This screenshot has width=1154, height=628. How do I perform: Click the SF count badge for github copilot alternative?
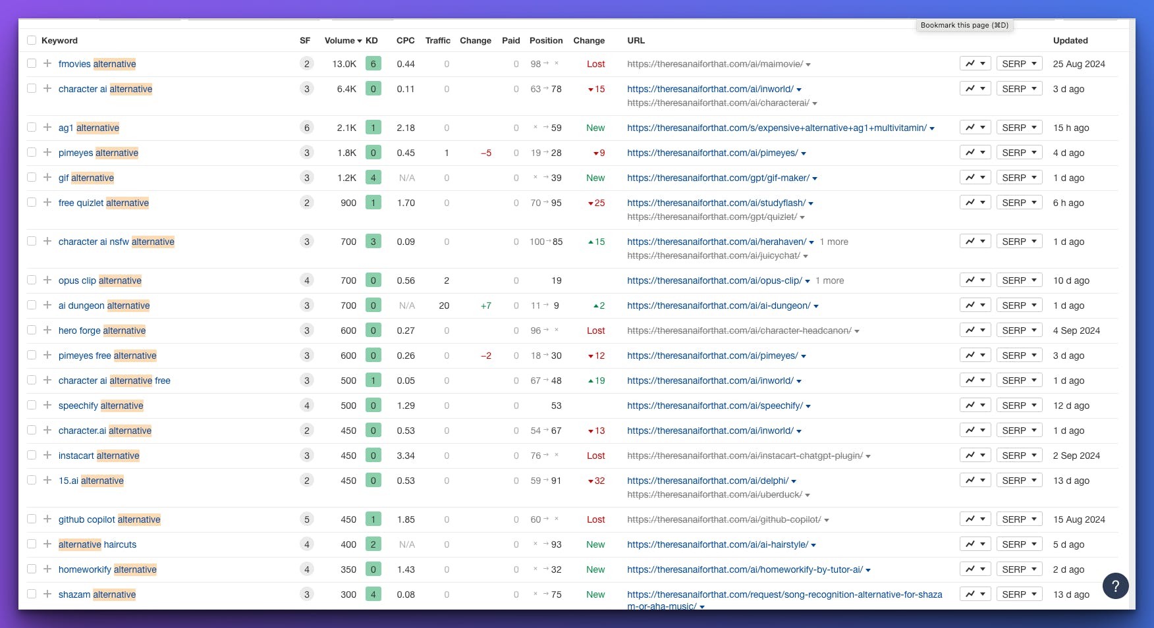click(x=306, y=519)
